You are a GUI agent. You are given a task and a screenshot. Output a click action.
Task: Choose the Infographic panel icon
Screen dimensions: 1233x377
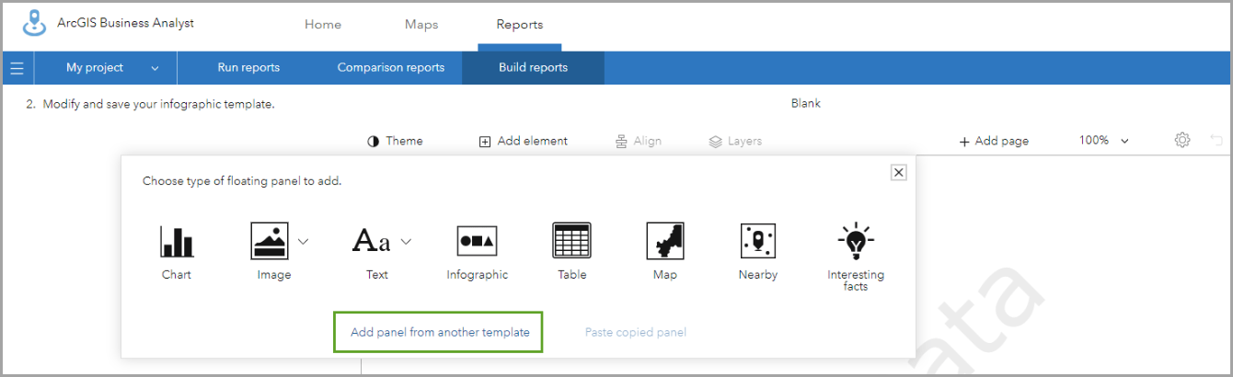[x=477, y=242]
